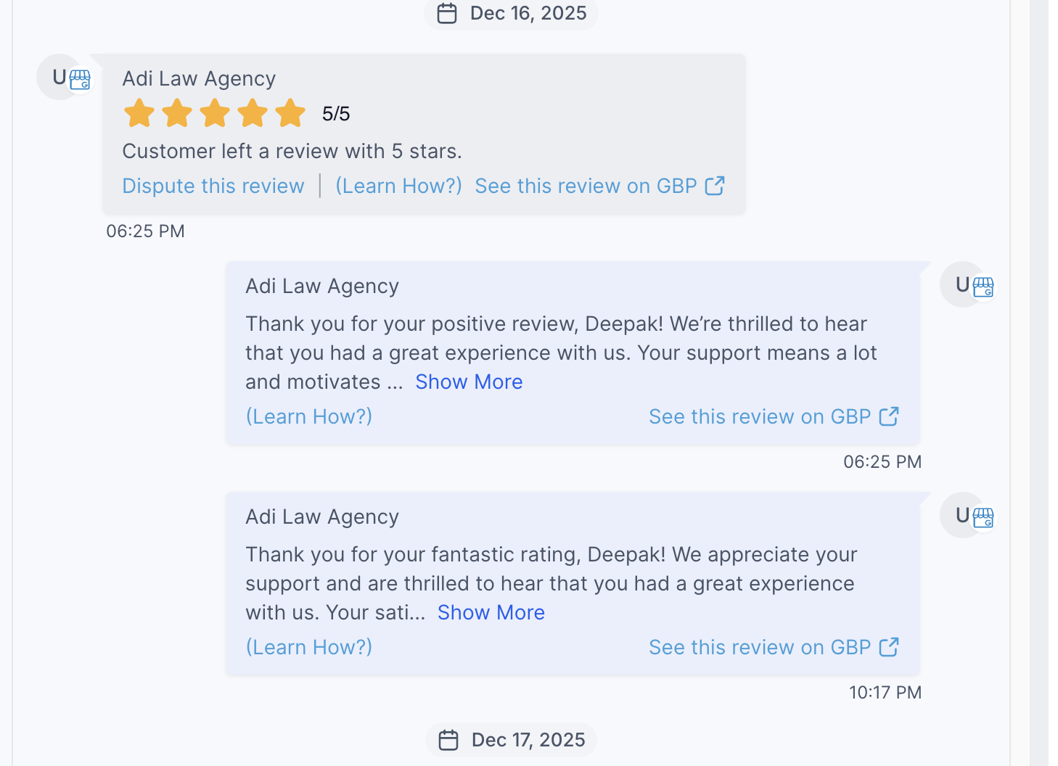Open external link icon in 5-star review card
The width and height of the screenshot is (1058, 766).
(715, 186)
